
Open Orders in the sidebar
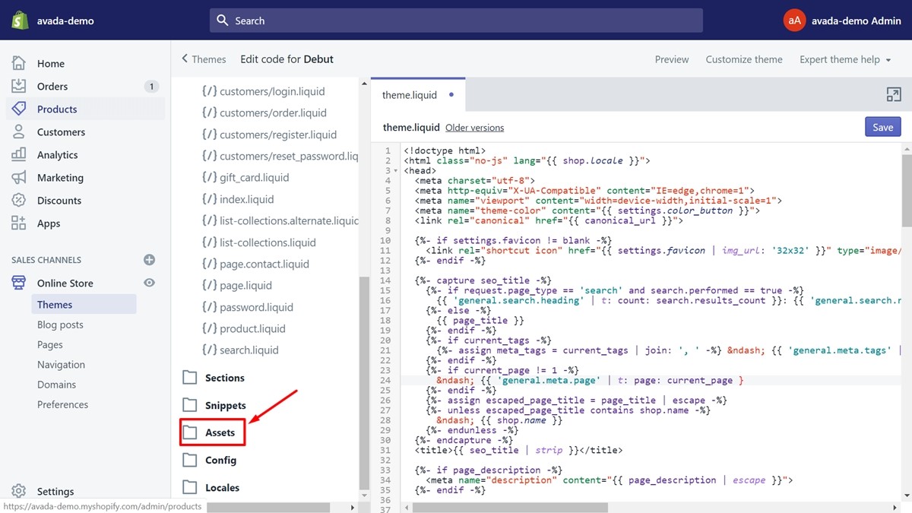point(52,87)
